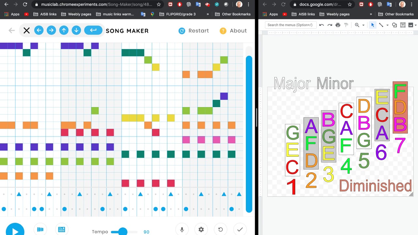Print the Google Drawings document
The image size is (418, 235).
338,25
